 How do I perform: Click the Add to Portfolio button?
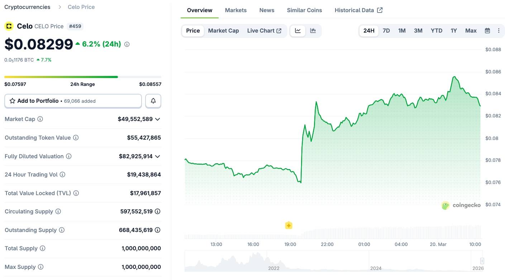(73, 101)
